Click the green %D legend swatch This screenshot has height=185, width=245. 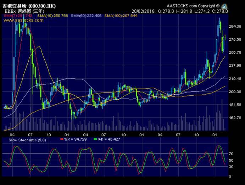click(x=95, y=139)
